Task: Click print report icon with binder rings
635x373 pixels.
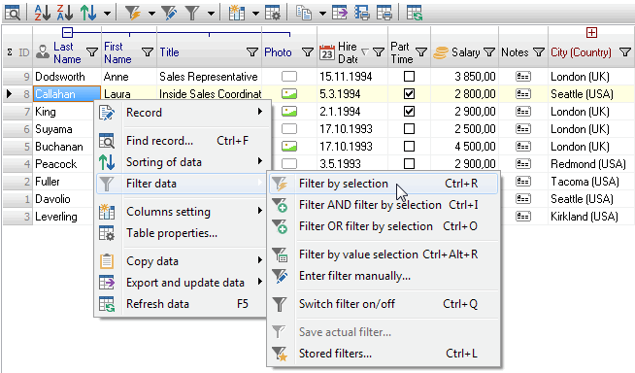Action: click(x=361, y=13)
